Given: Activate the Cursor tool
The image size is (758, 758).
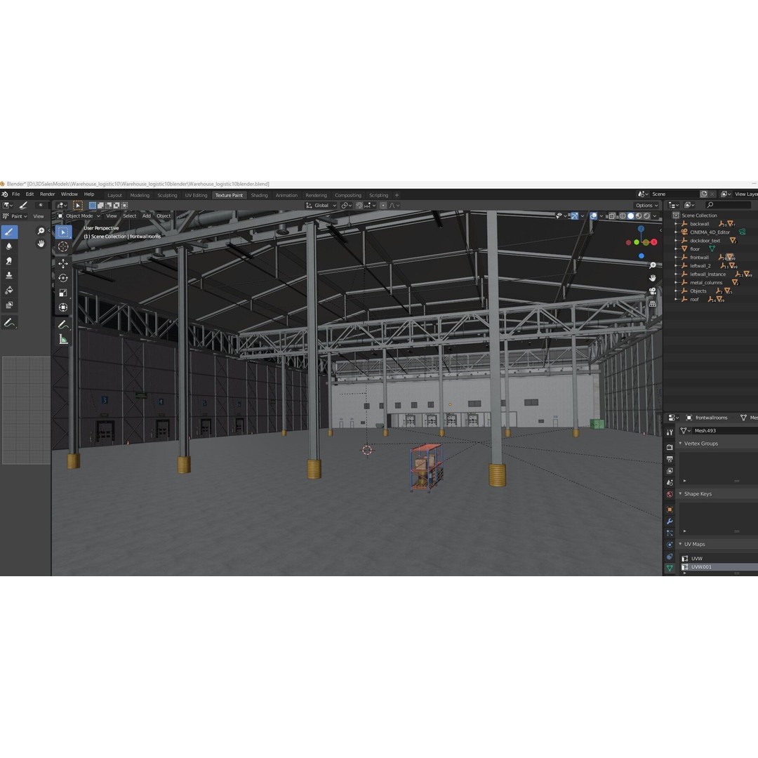Looking at the screenshot, I should [63, 246].
